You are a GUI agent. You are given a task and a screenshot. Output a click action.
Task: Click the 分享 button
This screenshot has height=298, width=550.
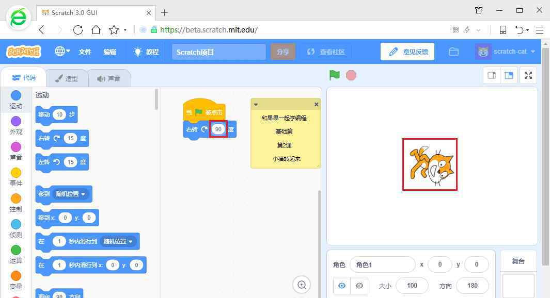(282, 52)
